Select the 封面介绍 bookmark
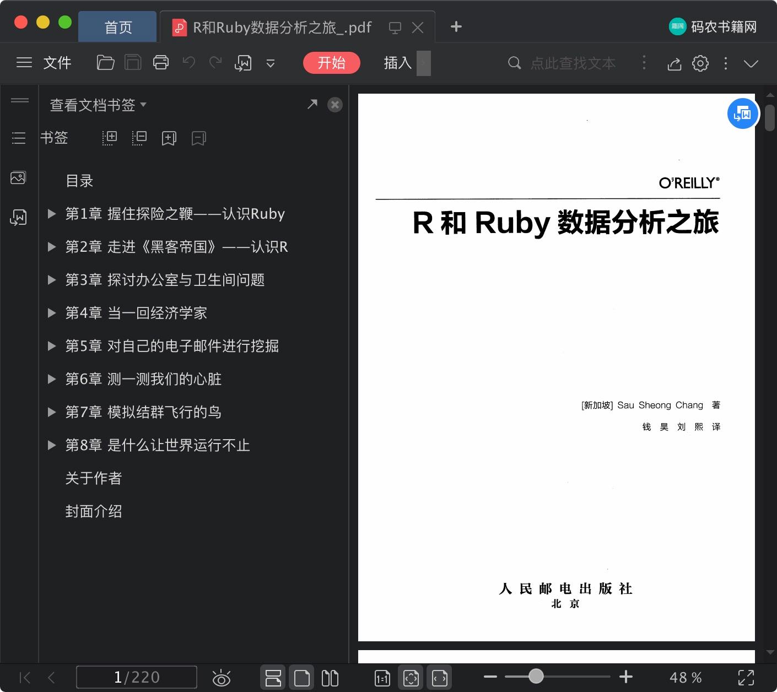This screenshot has height=692, width=777. 94,511
